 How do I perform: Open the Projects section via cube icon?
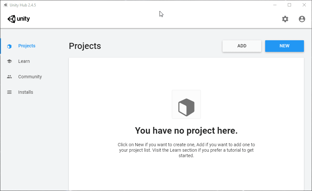9,45
